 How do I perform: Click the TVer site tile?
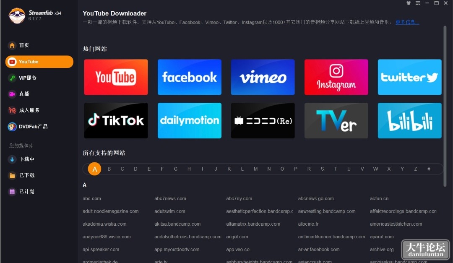[336, 120]
